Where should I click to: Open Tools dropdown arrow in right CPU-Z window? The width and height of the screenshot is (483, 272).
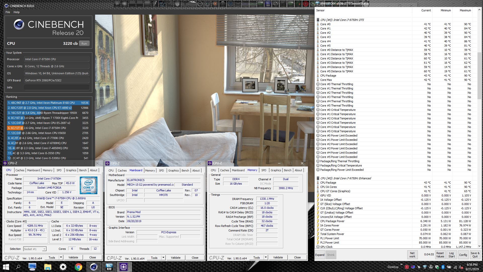(x=265, y=257)
